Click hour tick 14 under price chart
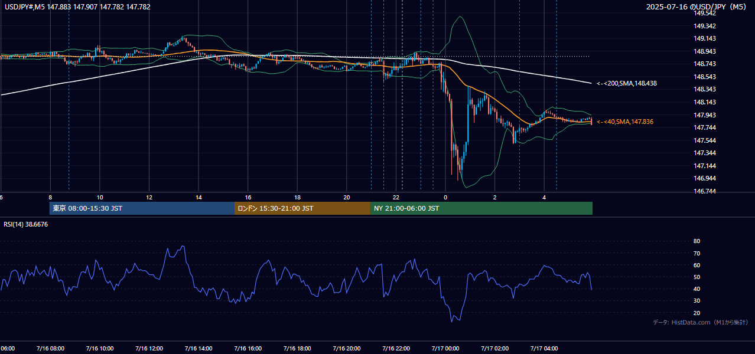This screenshot has height=354, width=755. [198, 197]
